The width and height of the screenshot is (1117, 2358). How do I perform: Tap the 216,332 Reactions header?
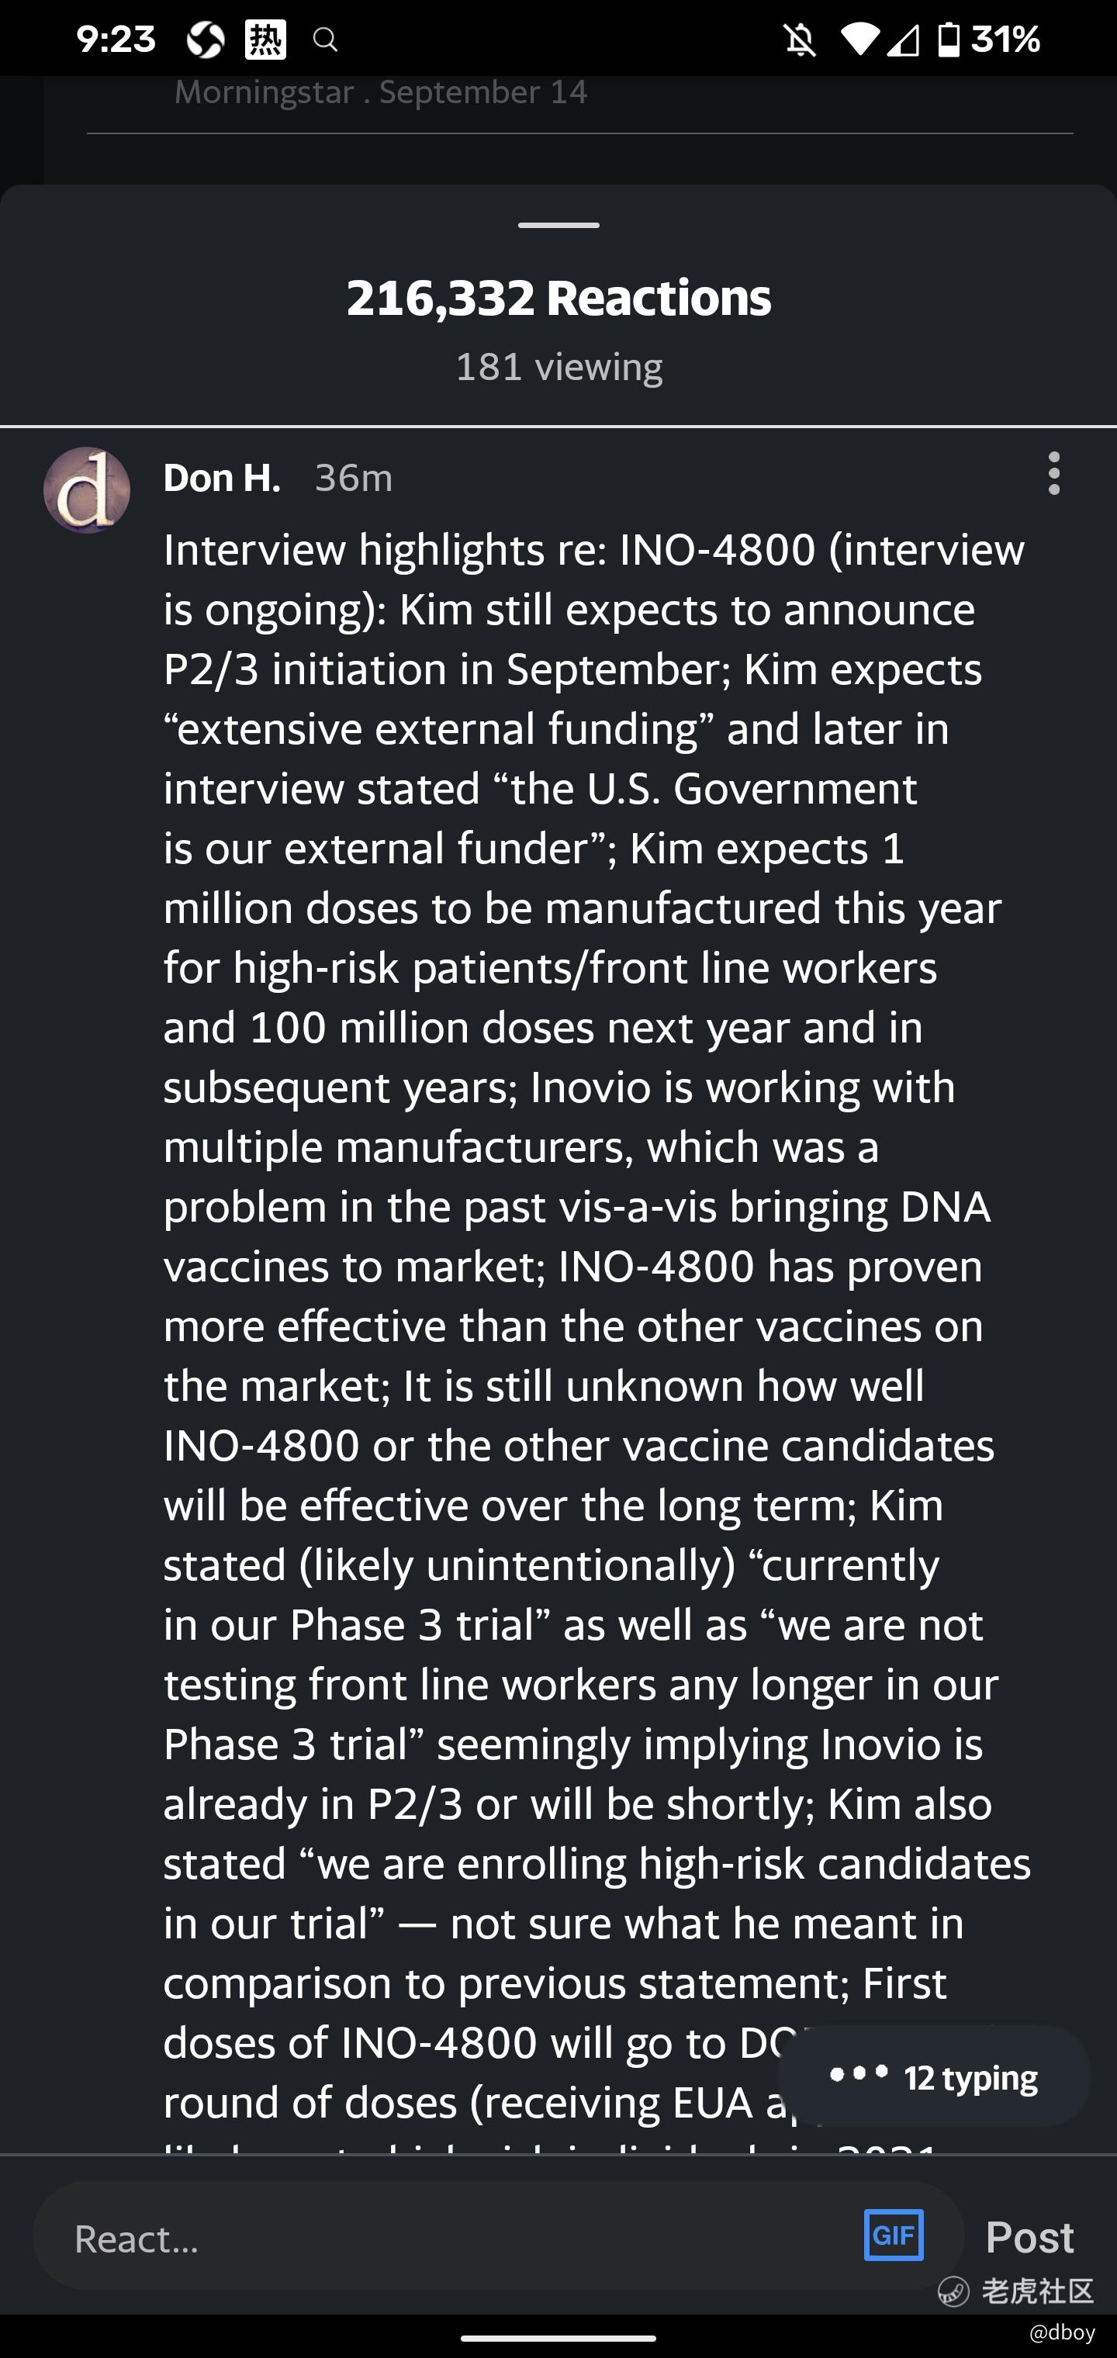tap(558, 299)
